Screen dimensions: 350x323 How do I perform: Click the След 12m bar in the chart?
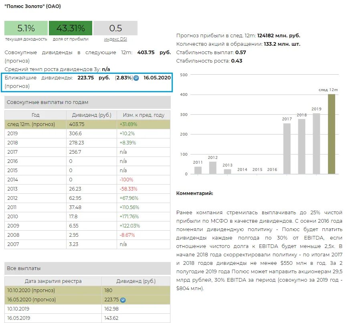[x=332, y=134]
